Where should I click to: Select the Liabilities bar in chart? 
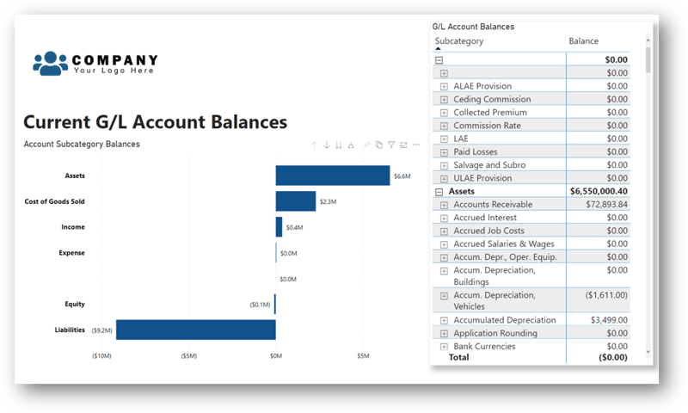coord(196,330)
